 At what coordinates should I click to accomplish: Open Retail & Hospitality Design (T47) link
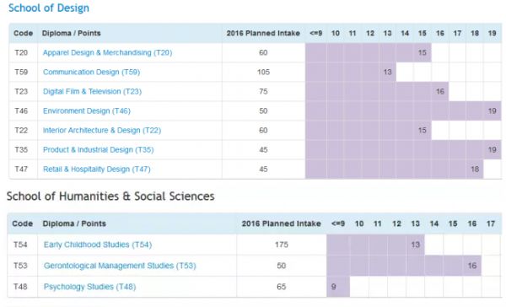point(97,169)
